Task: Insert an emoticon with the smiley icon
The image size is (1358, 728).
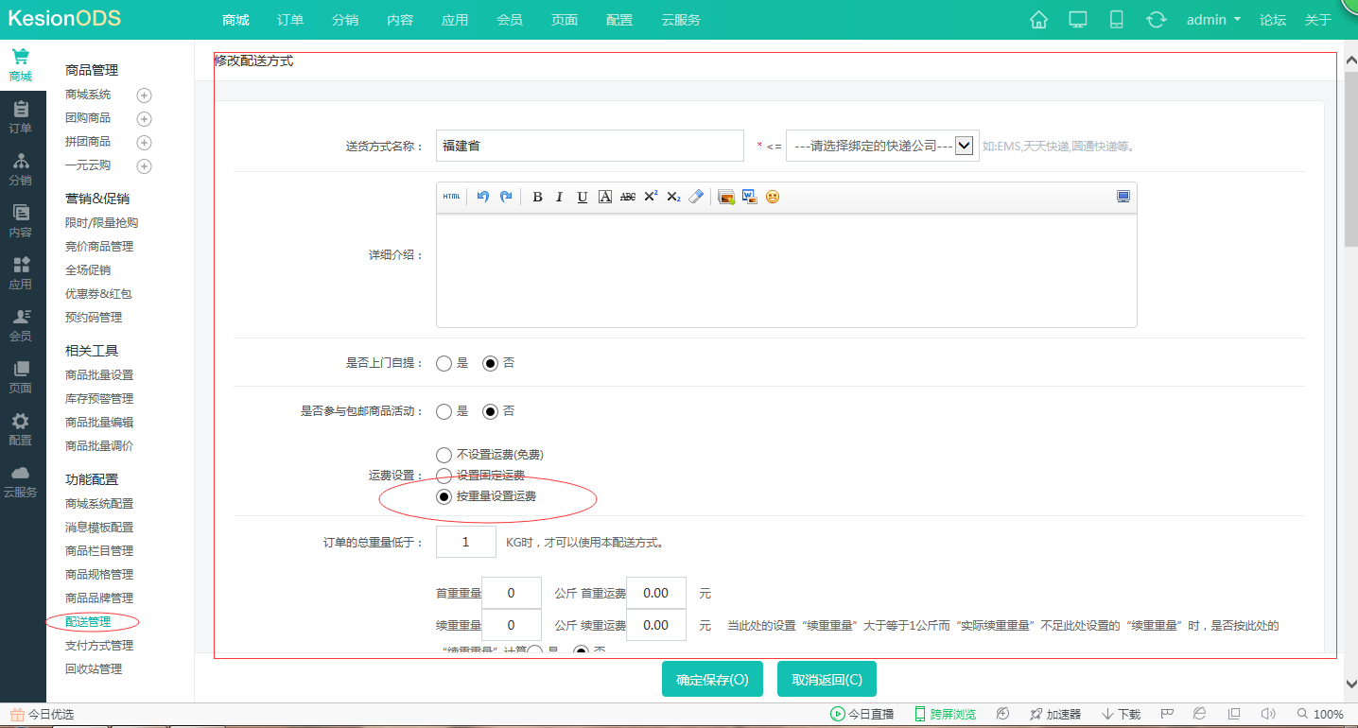Action: 773,197
